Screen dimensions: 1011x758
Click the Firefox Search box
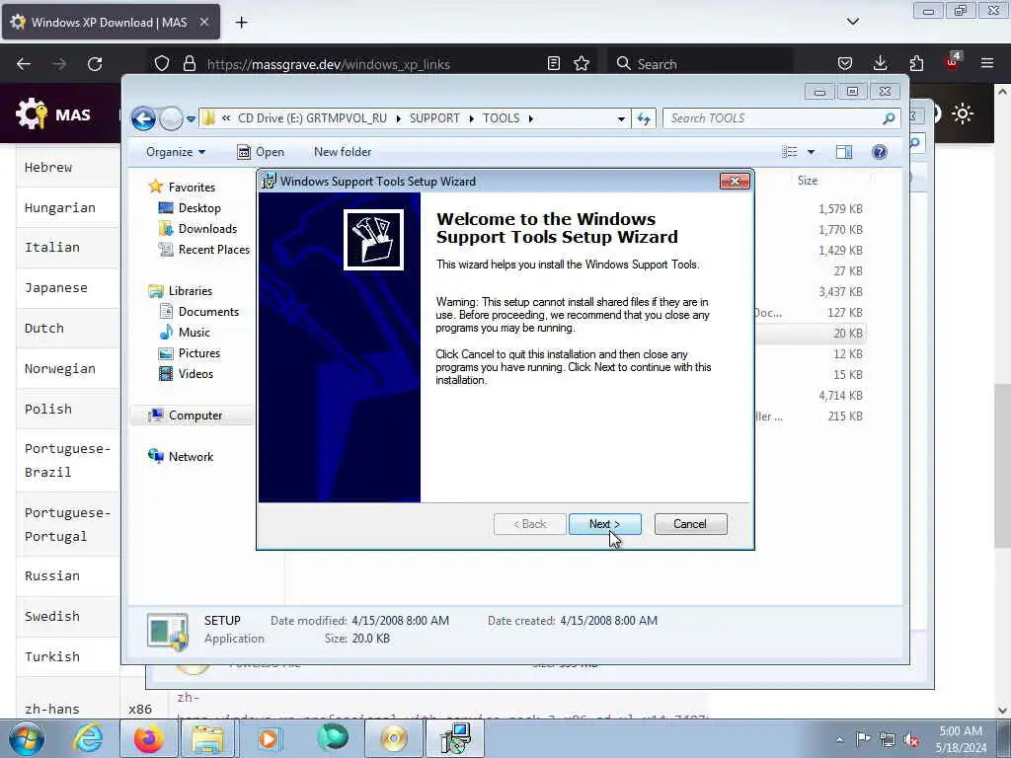(x=700, y=64)
